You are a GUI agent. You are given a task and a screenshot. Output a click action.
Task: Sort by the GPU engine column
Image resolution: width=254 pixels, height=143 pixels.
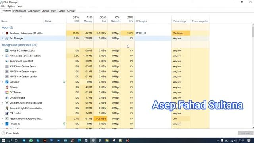click(x=153, y=19)
